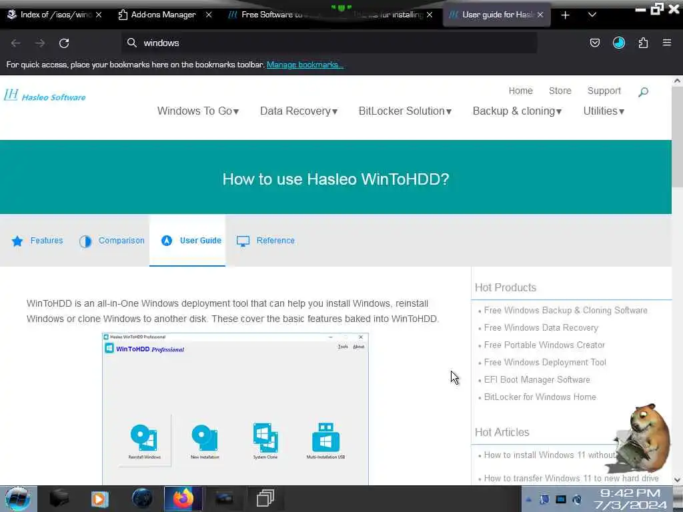Click the Hasleo Software logo
This screenshot has width=683, height=512.
pos(45,95)
